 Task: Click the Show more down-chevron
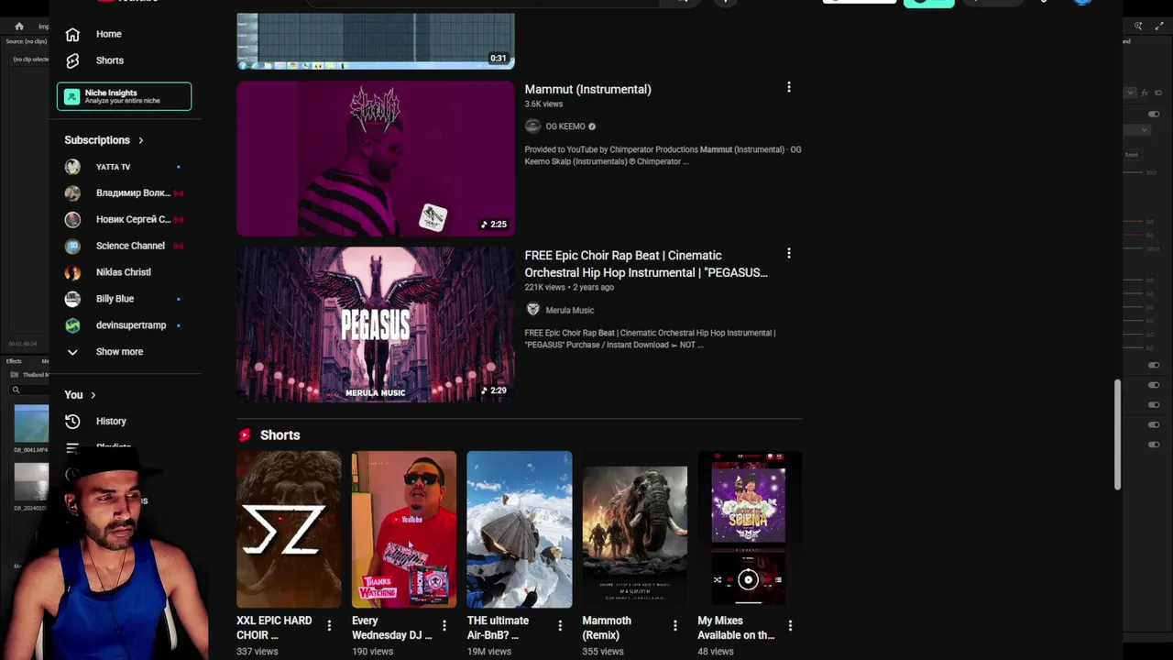click(x=72, y=352)
